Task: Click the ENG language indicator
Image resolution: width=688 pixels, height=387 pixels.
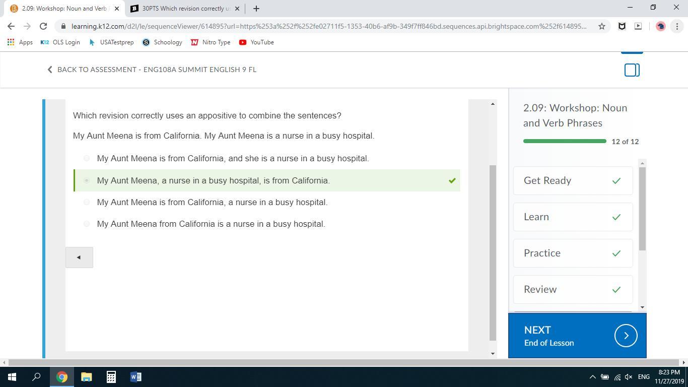Action: 644,377
